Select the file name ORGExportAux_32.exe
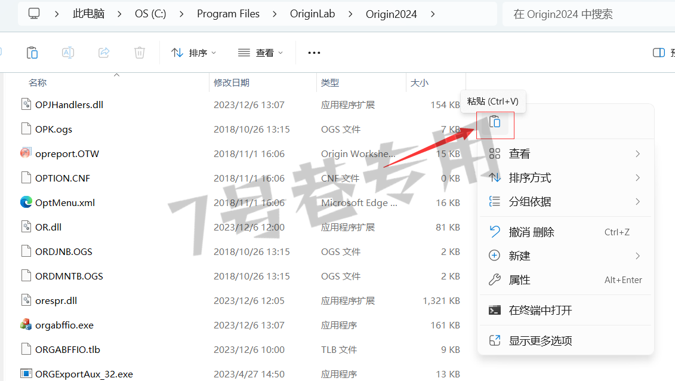Image resolution: width=675 pixels, height=381 pixels. 84,374
